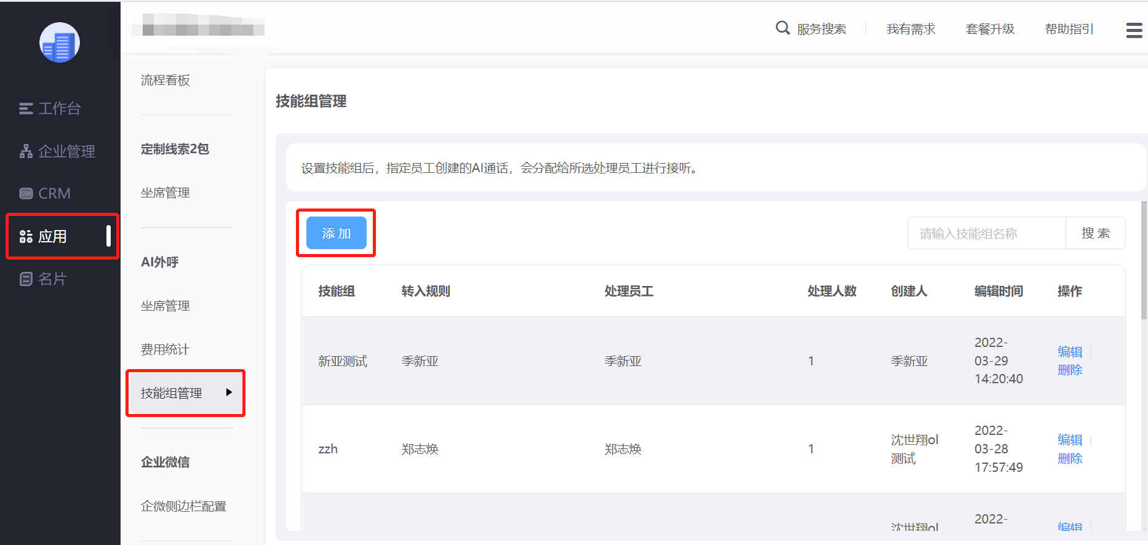Click the 2022-03-28 17:57:49 timestamp
The width and height of the screenshot is (1148, 545).
click(x=999, y=448)
